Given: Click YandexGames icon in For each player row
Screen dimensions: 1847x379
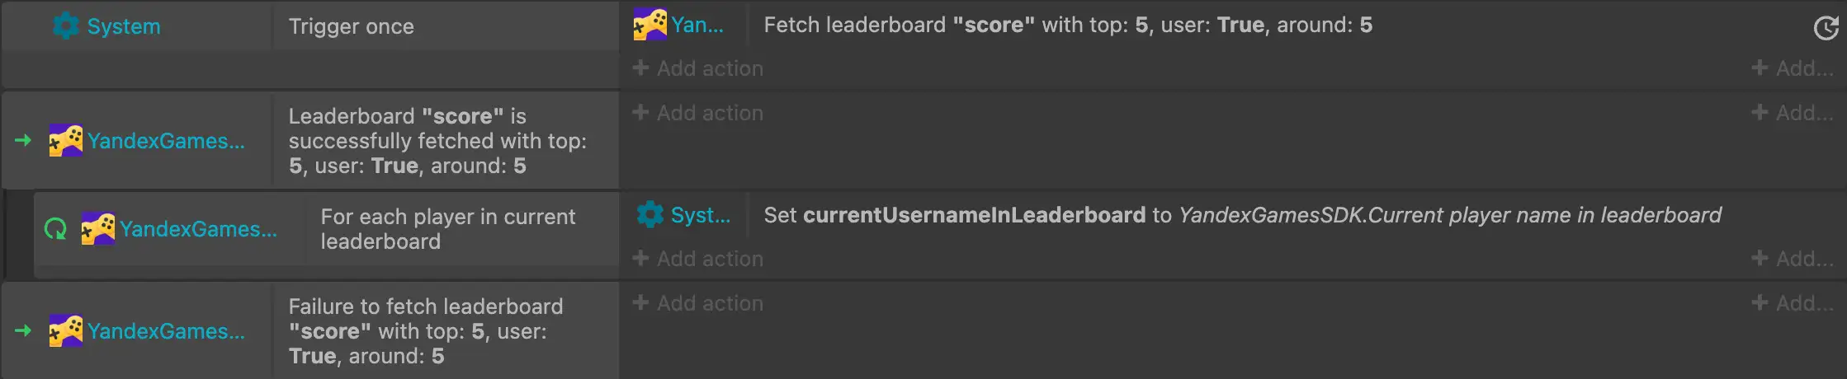Looking at the screenshot, I should (97, 229).
